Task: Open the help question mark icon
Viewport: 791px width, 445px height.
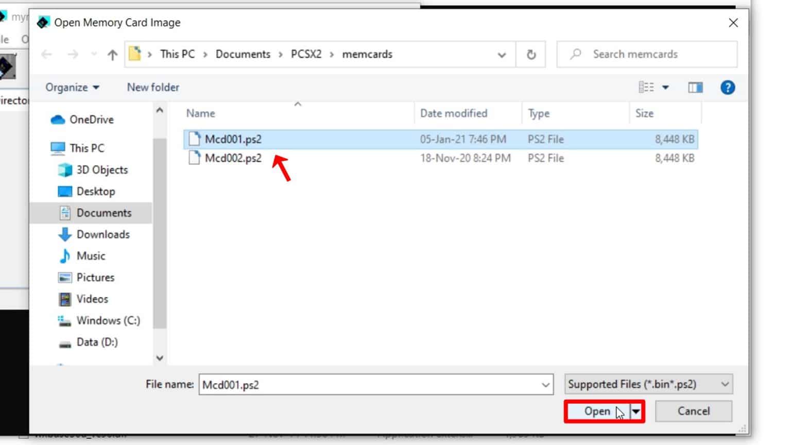Action: coord(727,87)
